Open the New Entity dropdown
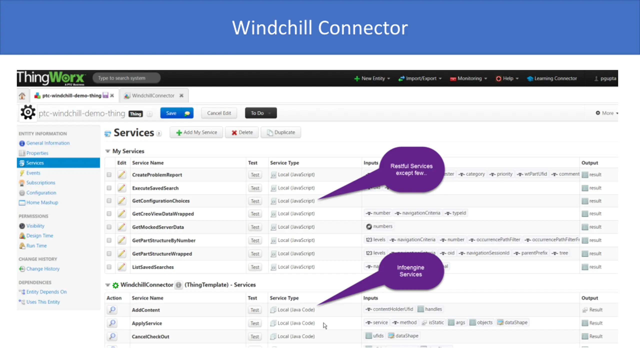Screen dimensions: 640x360 [x=372, y=78]
